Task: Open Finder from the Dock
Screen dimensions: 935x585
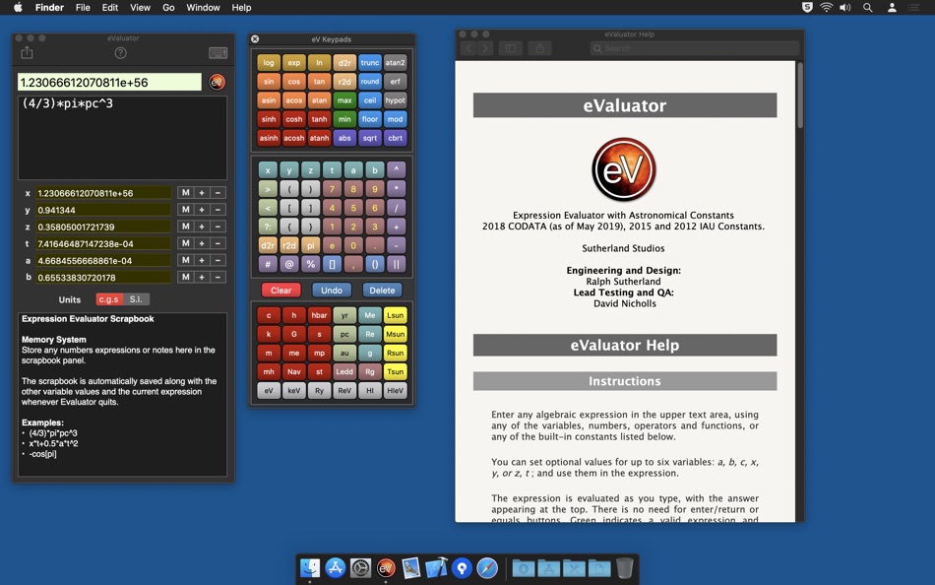Action: (309, 567)
